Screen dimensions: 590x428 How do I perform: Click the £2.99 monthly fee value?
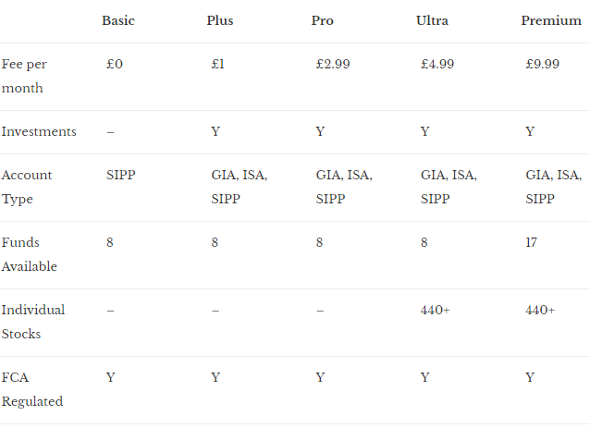coord(333,64)
